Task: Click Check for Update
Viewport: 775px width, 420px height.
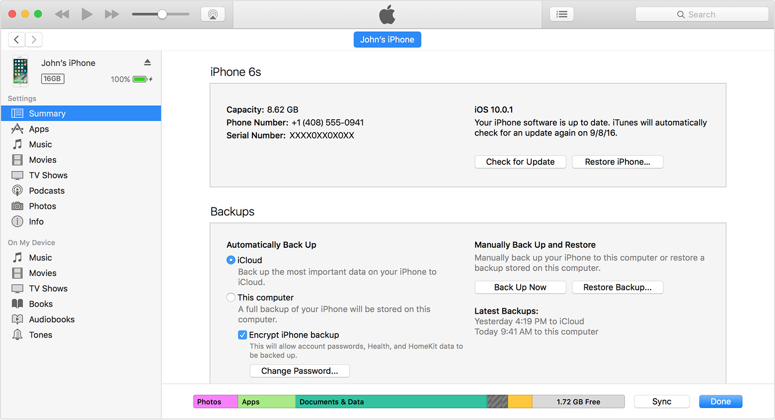Action: (x=520, y=161)
